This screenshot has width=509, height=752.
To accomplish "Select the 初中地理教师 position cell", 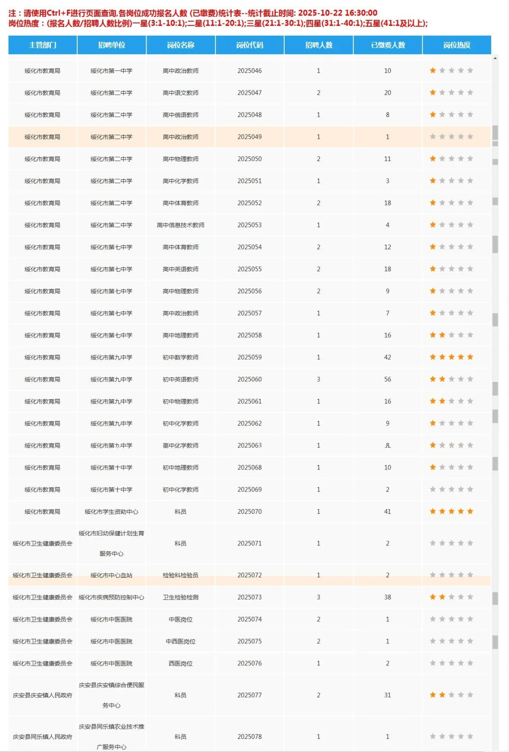I will pyautogui.click(x=181, y=468).
